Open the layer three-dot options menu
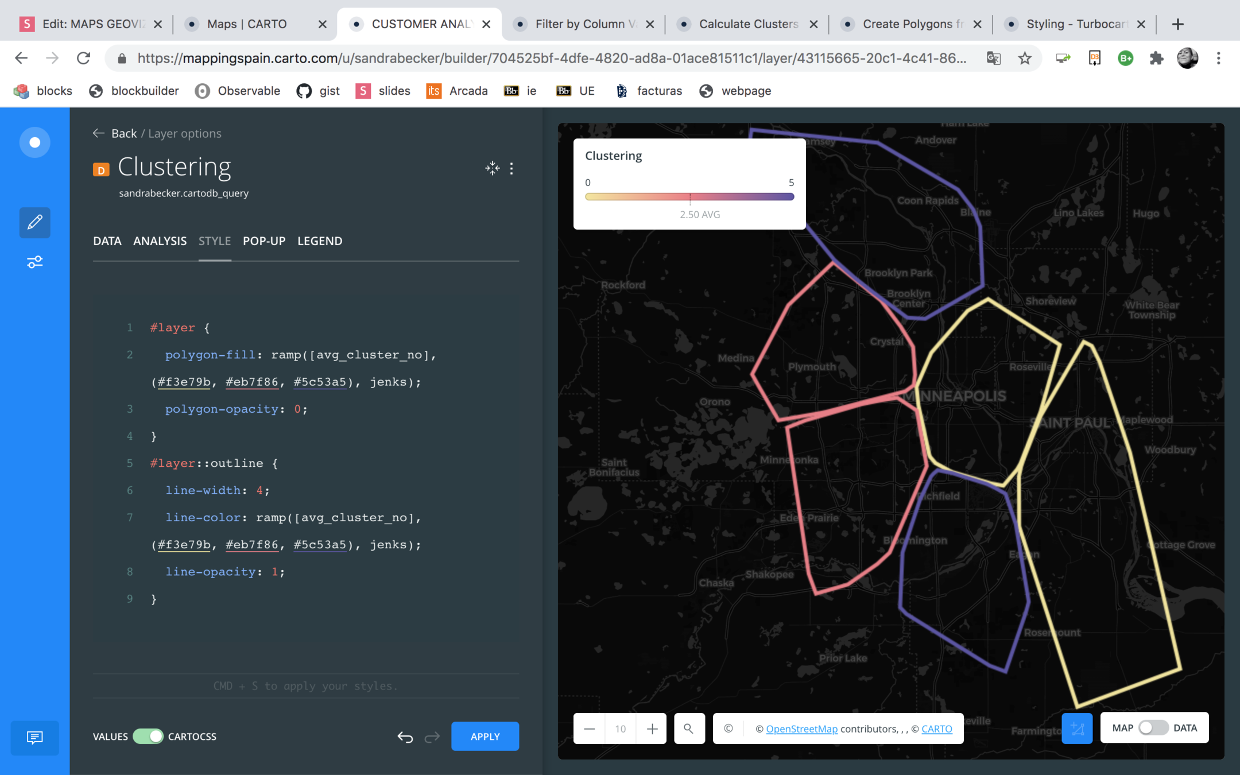This screenshot has height=775, width=1240. pyautogui.click(x=511, y=168)
